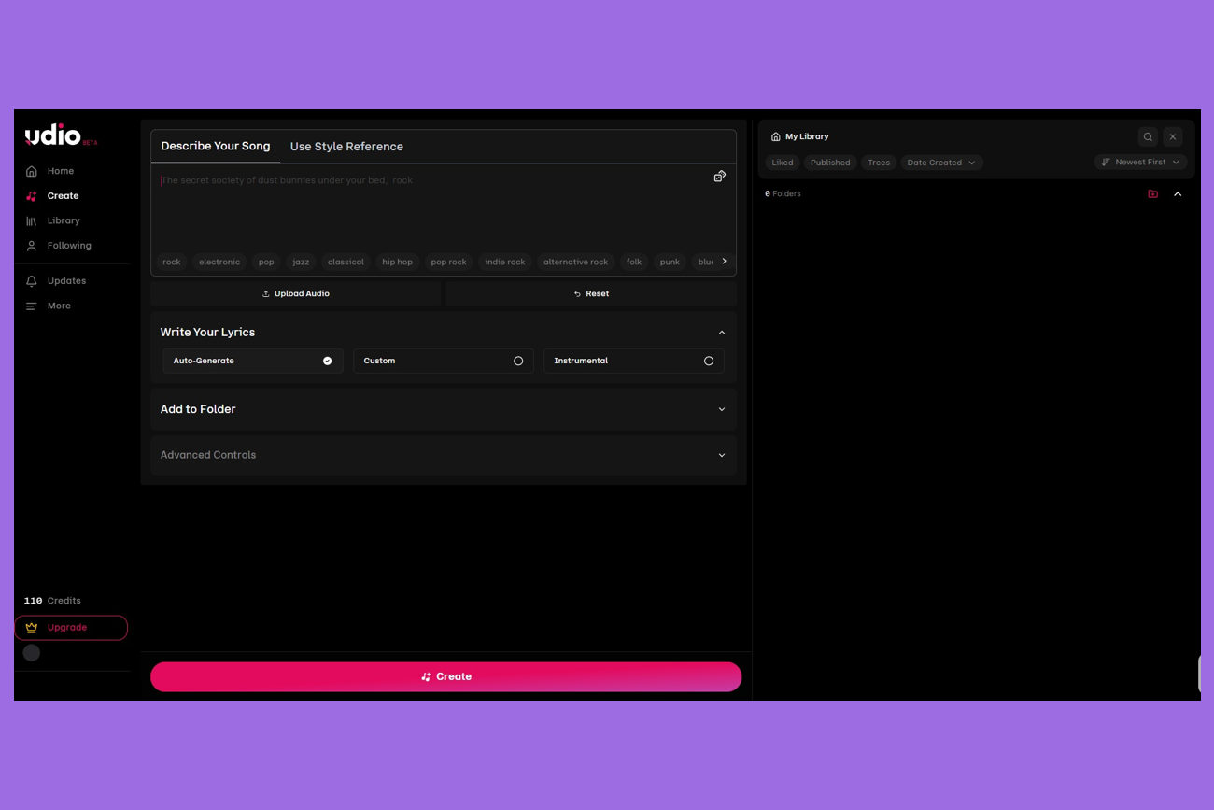This screenshot has width=1214, height=810.
Task: Open the library search icon
Action: click(x=1148, y=136)
